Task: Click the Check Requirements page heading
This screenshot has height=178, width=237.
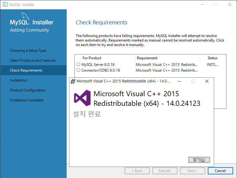Action: [101, 23]
